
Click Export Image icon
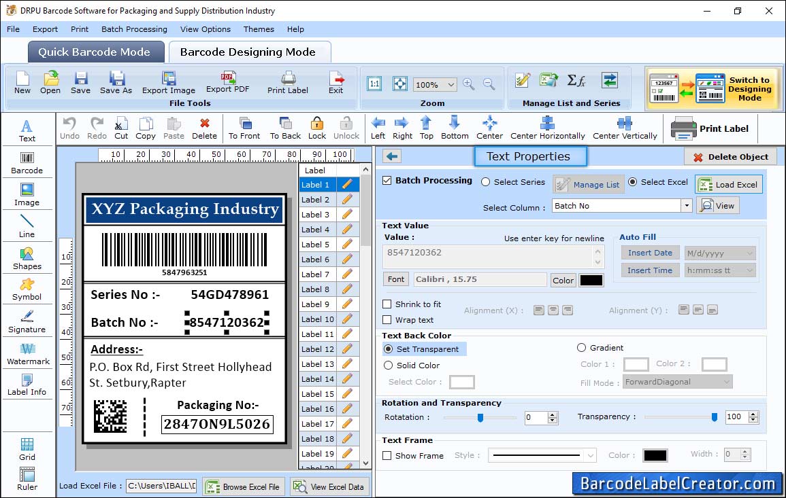[x=169, y=83]
